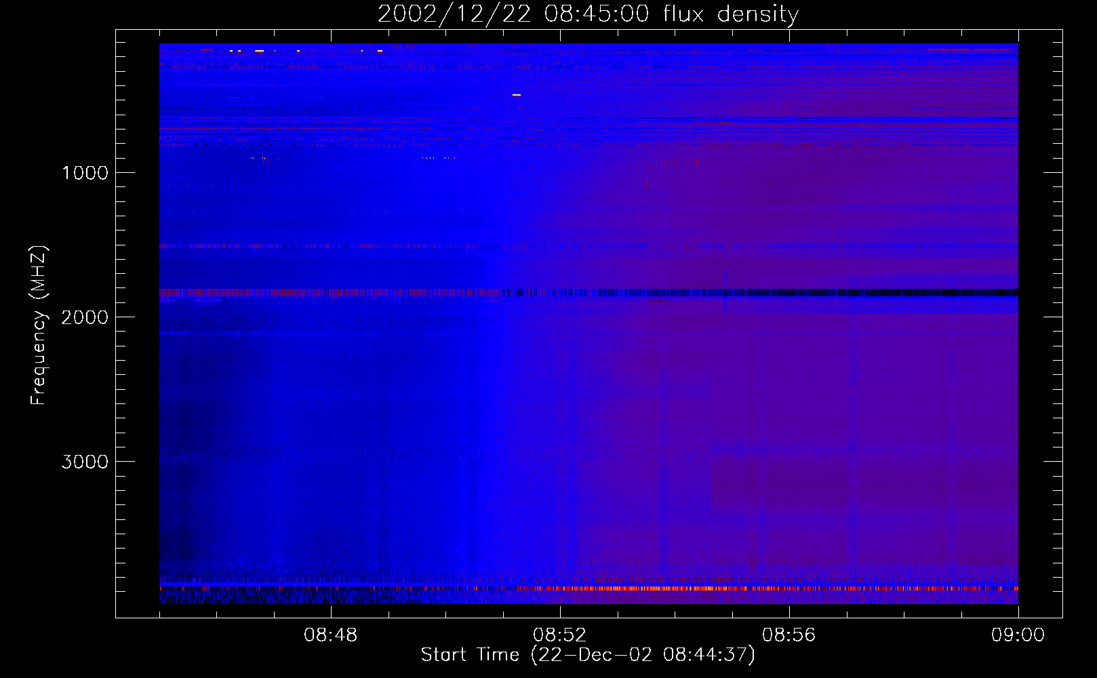Viewport: 1097px width, 678px height.
Task: Click the orange-red noise band at the spectrogram bottom
Action: [589, 589]
